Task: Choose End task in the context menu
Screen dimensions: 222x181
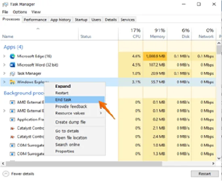Action: pos(75,100)
